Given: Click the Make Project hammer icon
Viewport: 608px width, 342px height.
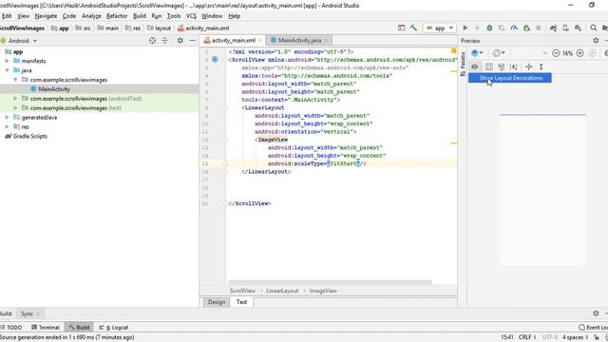Looking at the screenshot, I should (414, 28).
